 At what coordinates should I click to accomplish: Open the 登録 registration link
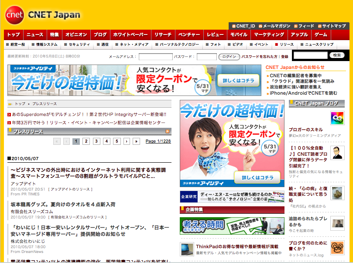tap(285, 57)
